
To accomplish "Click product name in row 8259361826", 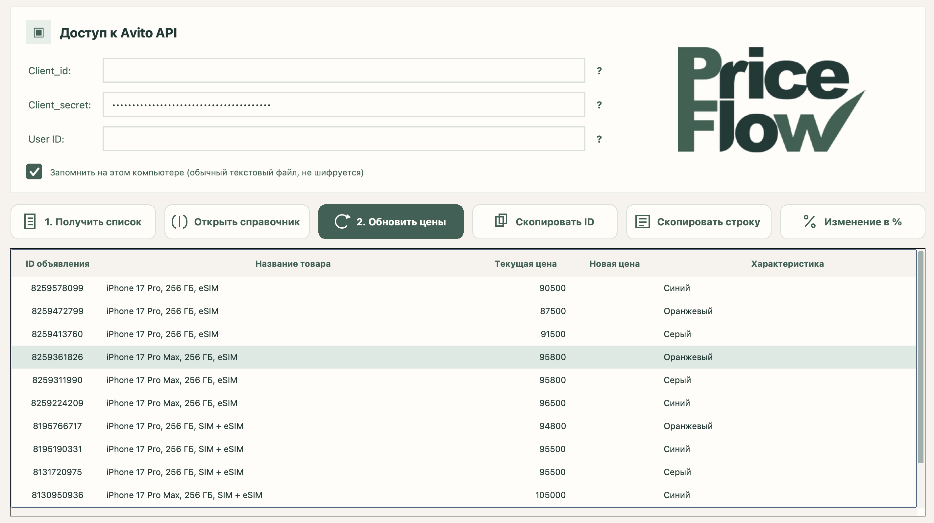I will tap(172, 357).
